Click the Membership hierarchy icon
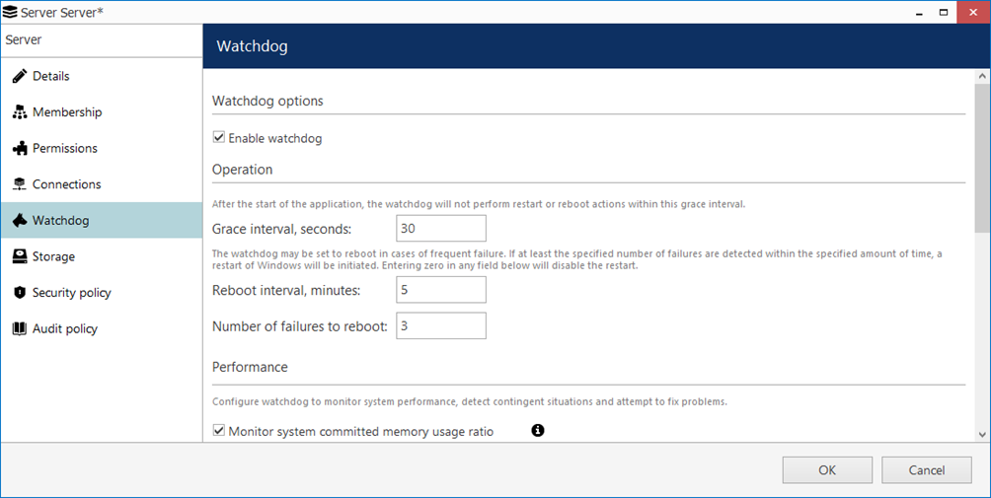 tap(19, 112)
